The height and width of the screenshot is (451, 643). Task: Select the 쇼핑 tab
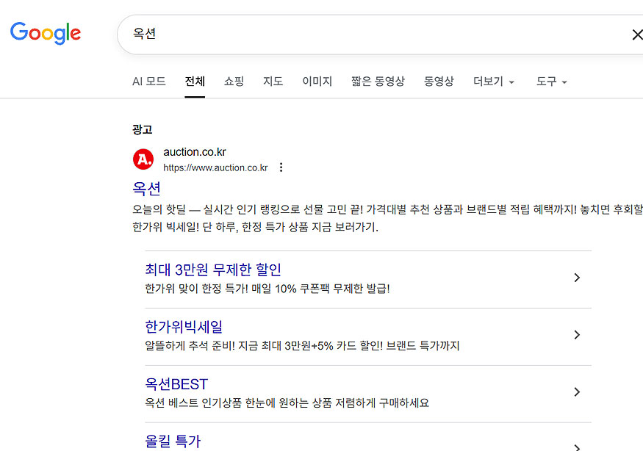(234, 82)
